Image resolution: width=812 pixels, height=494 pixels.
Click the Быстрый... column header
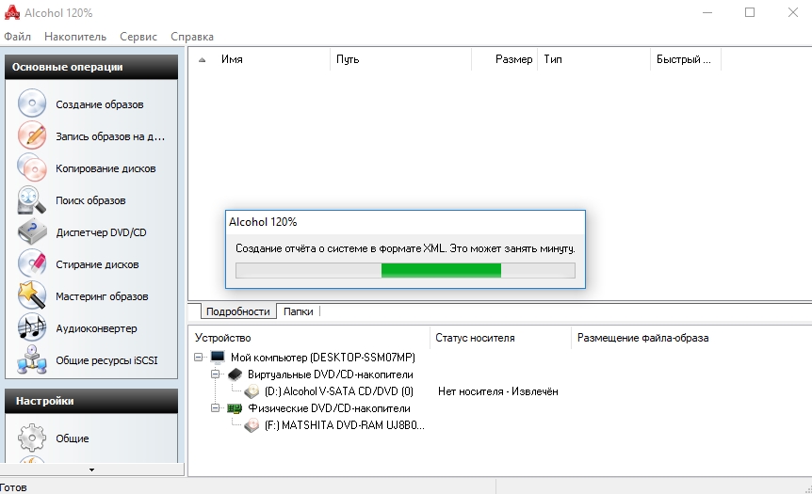[686, 59]
